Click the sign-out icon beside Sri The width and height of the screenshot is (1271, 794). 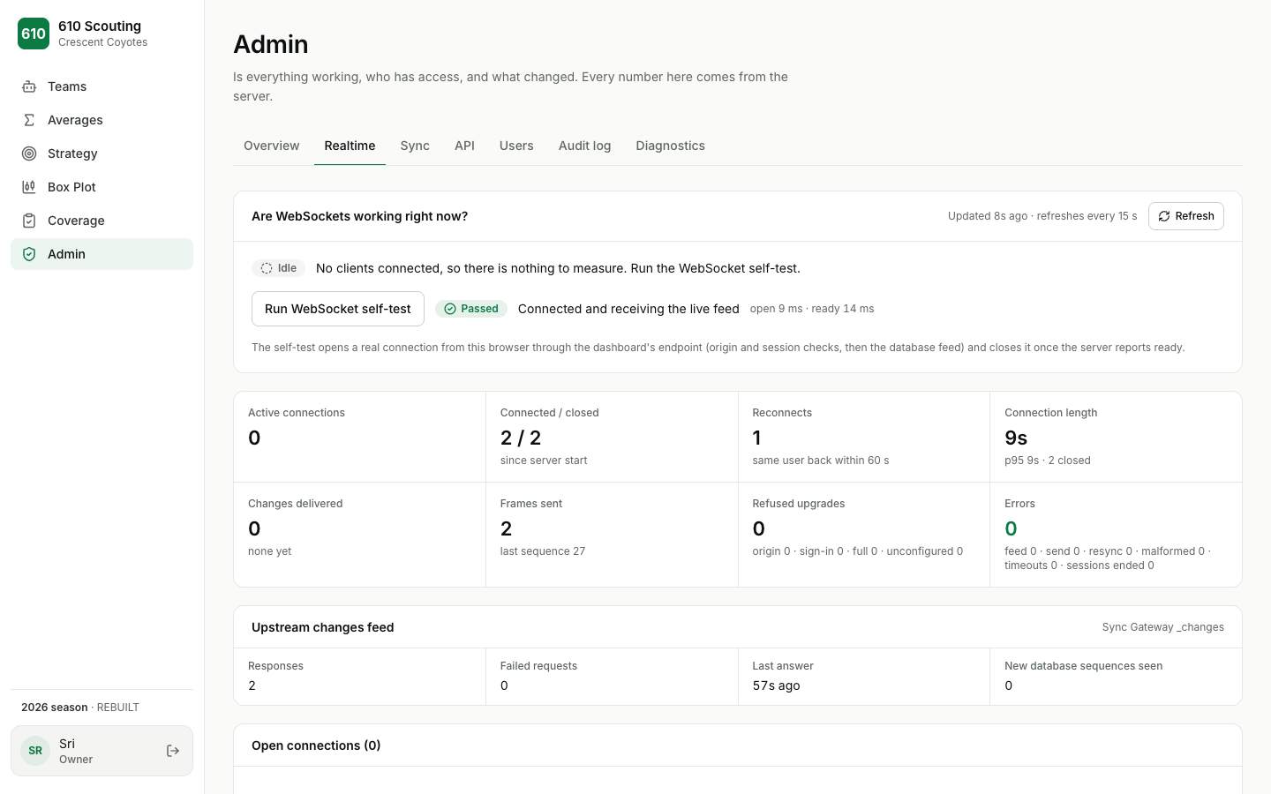click(x=173, y=751)
